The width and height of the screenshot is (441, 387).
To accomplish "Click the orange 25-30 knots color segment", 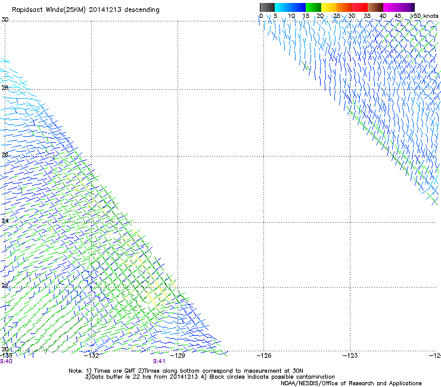I will tap(344, 7).
